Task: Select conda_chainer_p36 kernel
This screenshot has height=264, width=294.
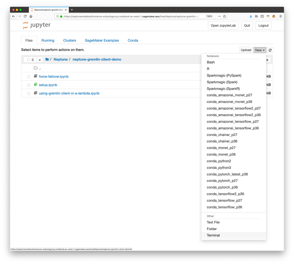Action: click(x=234, y=141)
